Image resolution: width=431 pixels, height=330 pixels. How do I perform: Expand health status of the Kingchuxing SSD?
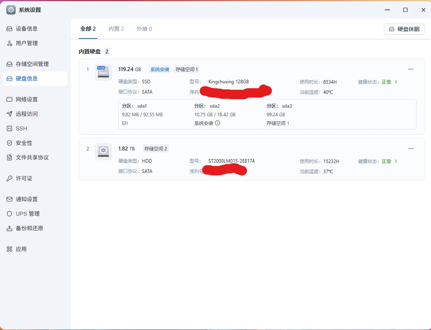(x=396, y=82)
